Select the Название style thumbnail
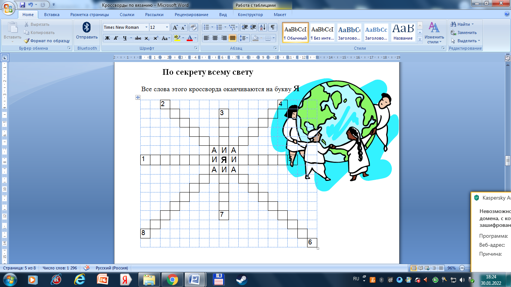The height and width of the screenshot is (287, 511). [403, 32]
